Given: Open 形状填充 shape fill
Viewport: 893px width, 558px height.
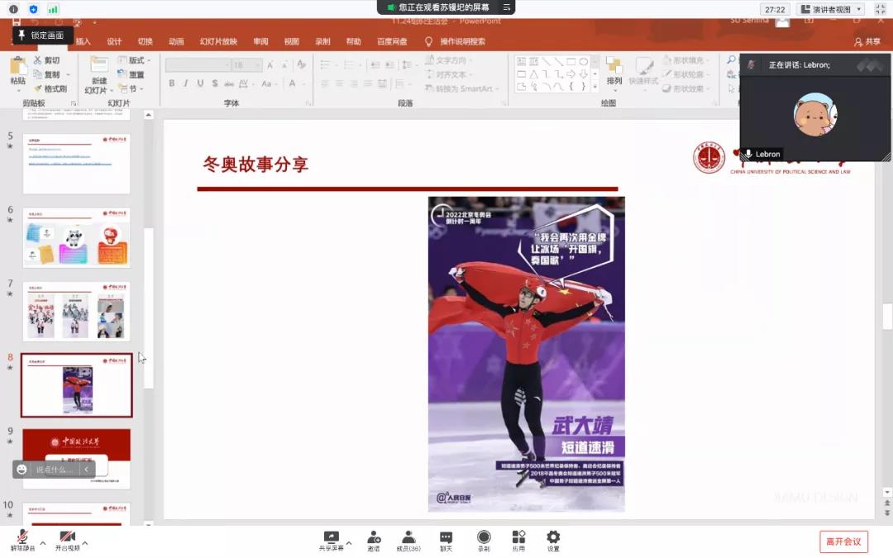Looking at the screenshot, I should click(x=685, y=60).
